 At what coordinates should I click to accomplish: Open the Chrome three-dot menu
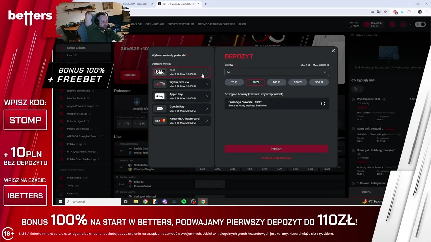426,12
